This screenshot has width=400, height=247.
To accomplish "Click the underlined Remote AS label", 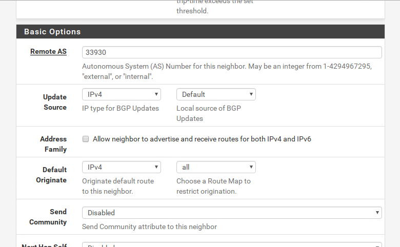I will pyautogui.click(x=48, y=52).
